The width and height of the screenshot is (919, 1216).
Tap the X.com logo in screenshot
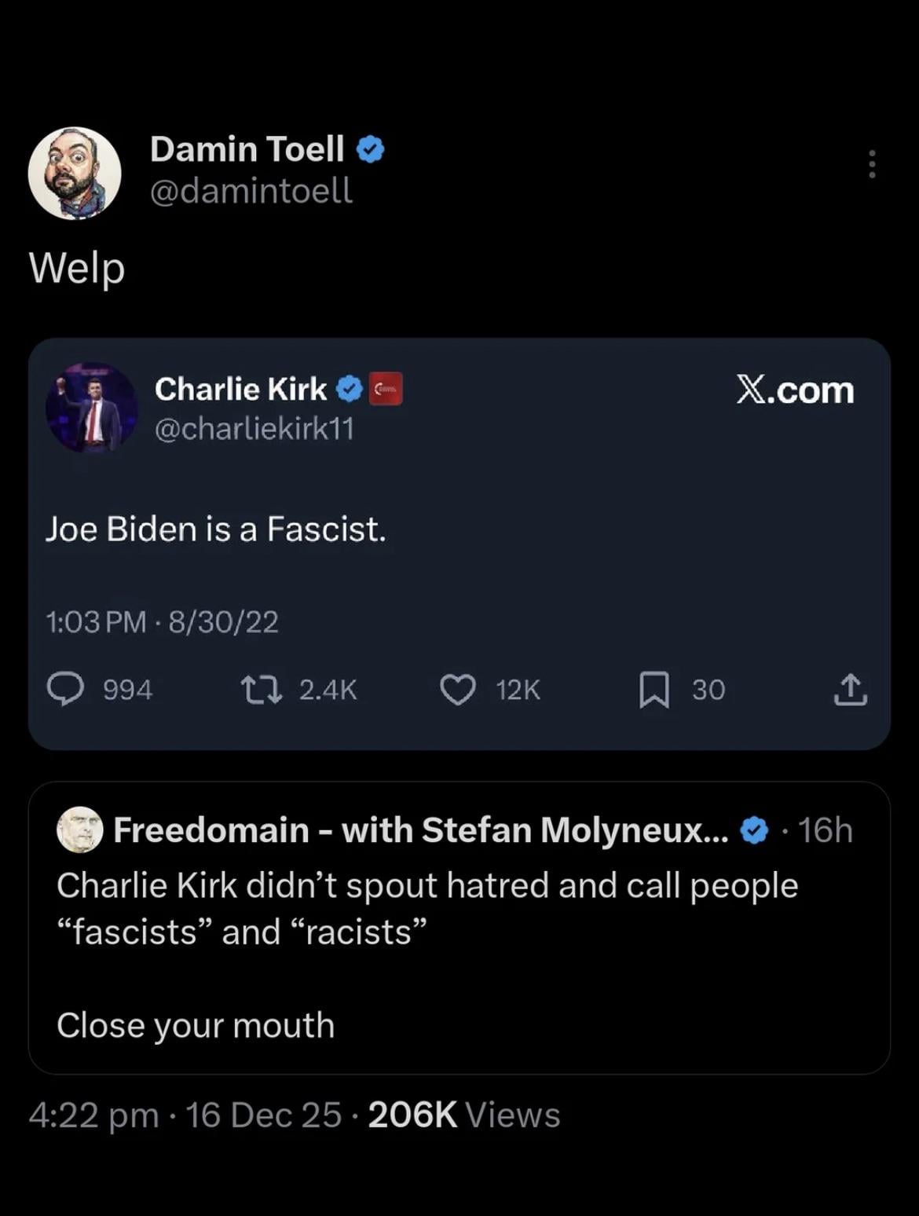click(795, 390)
